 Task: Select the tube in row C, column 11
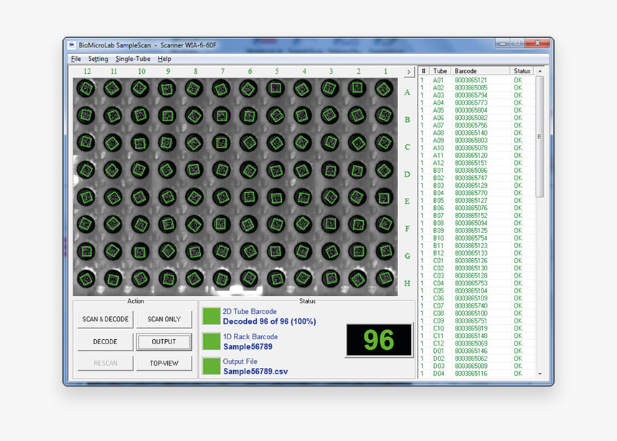coord(113,143)
